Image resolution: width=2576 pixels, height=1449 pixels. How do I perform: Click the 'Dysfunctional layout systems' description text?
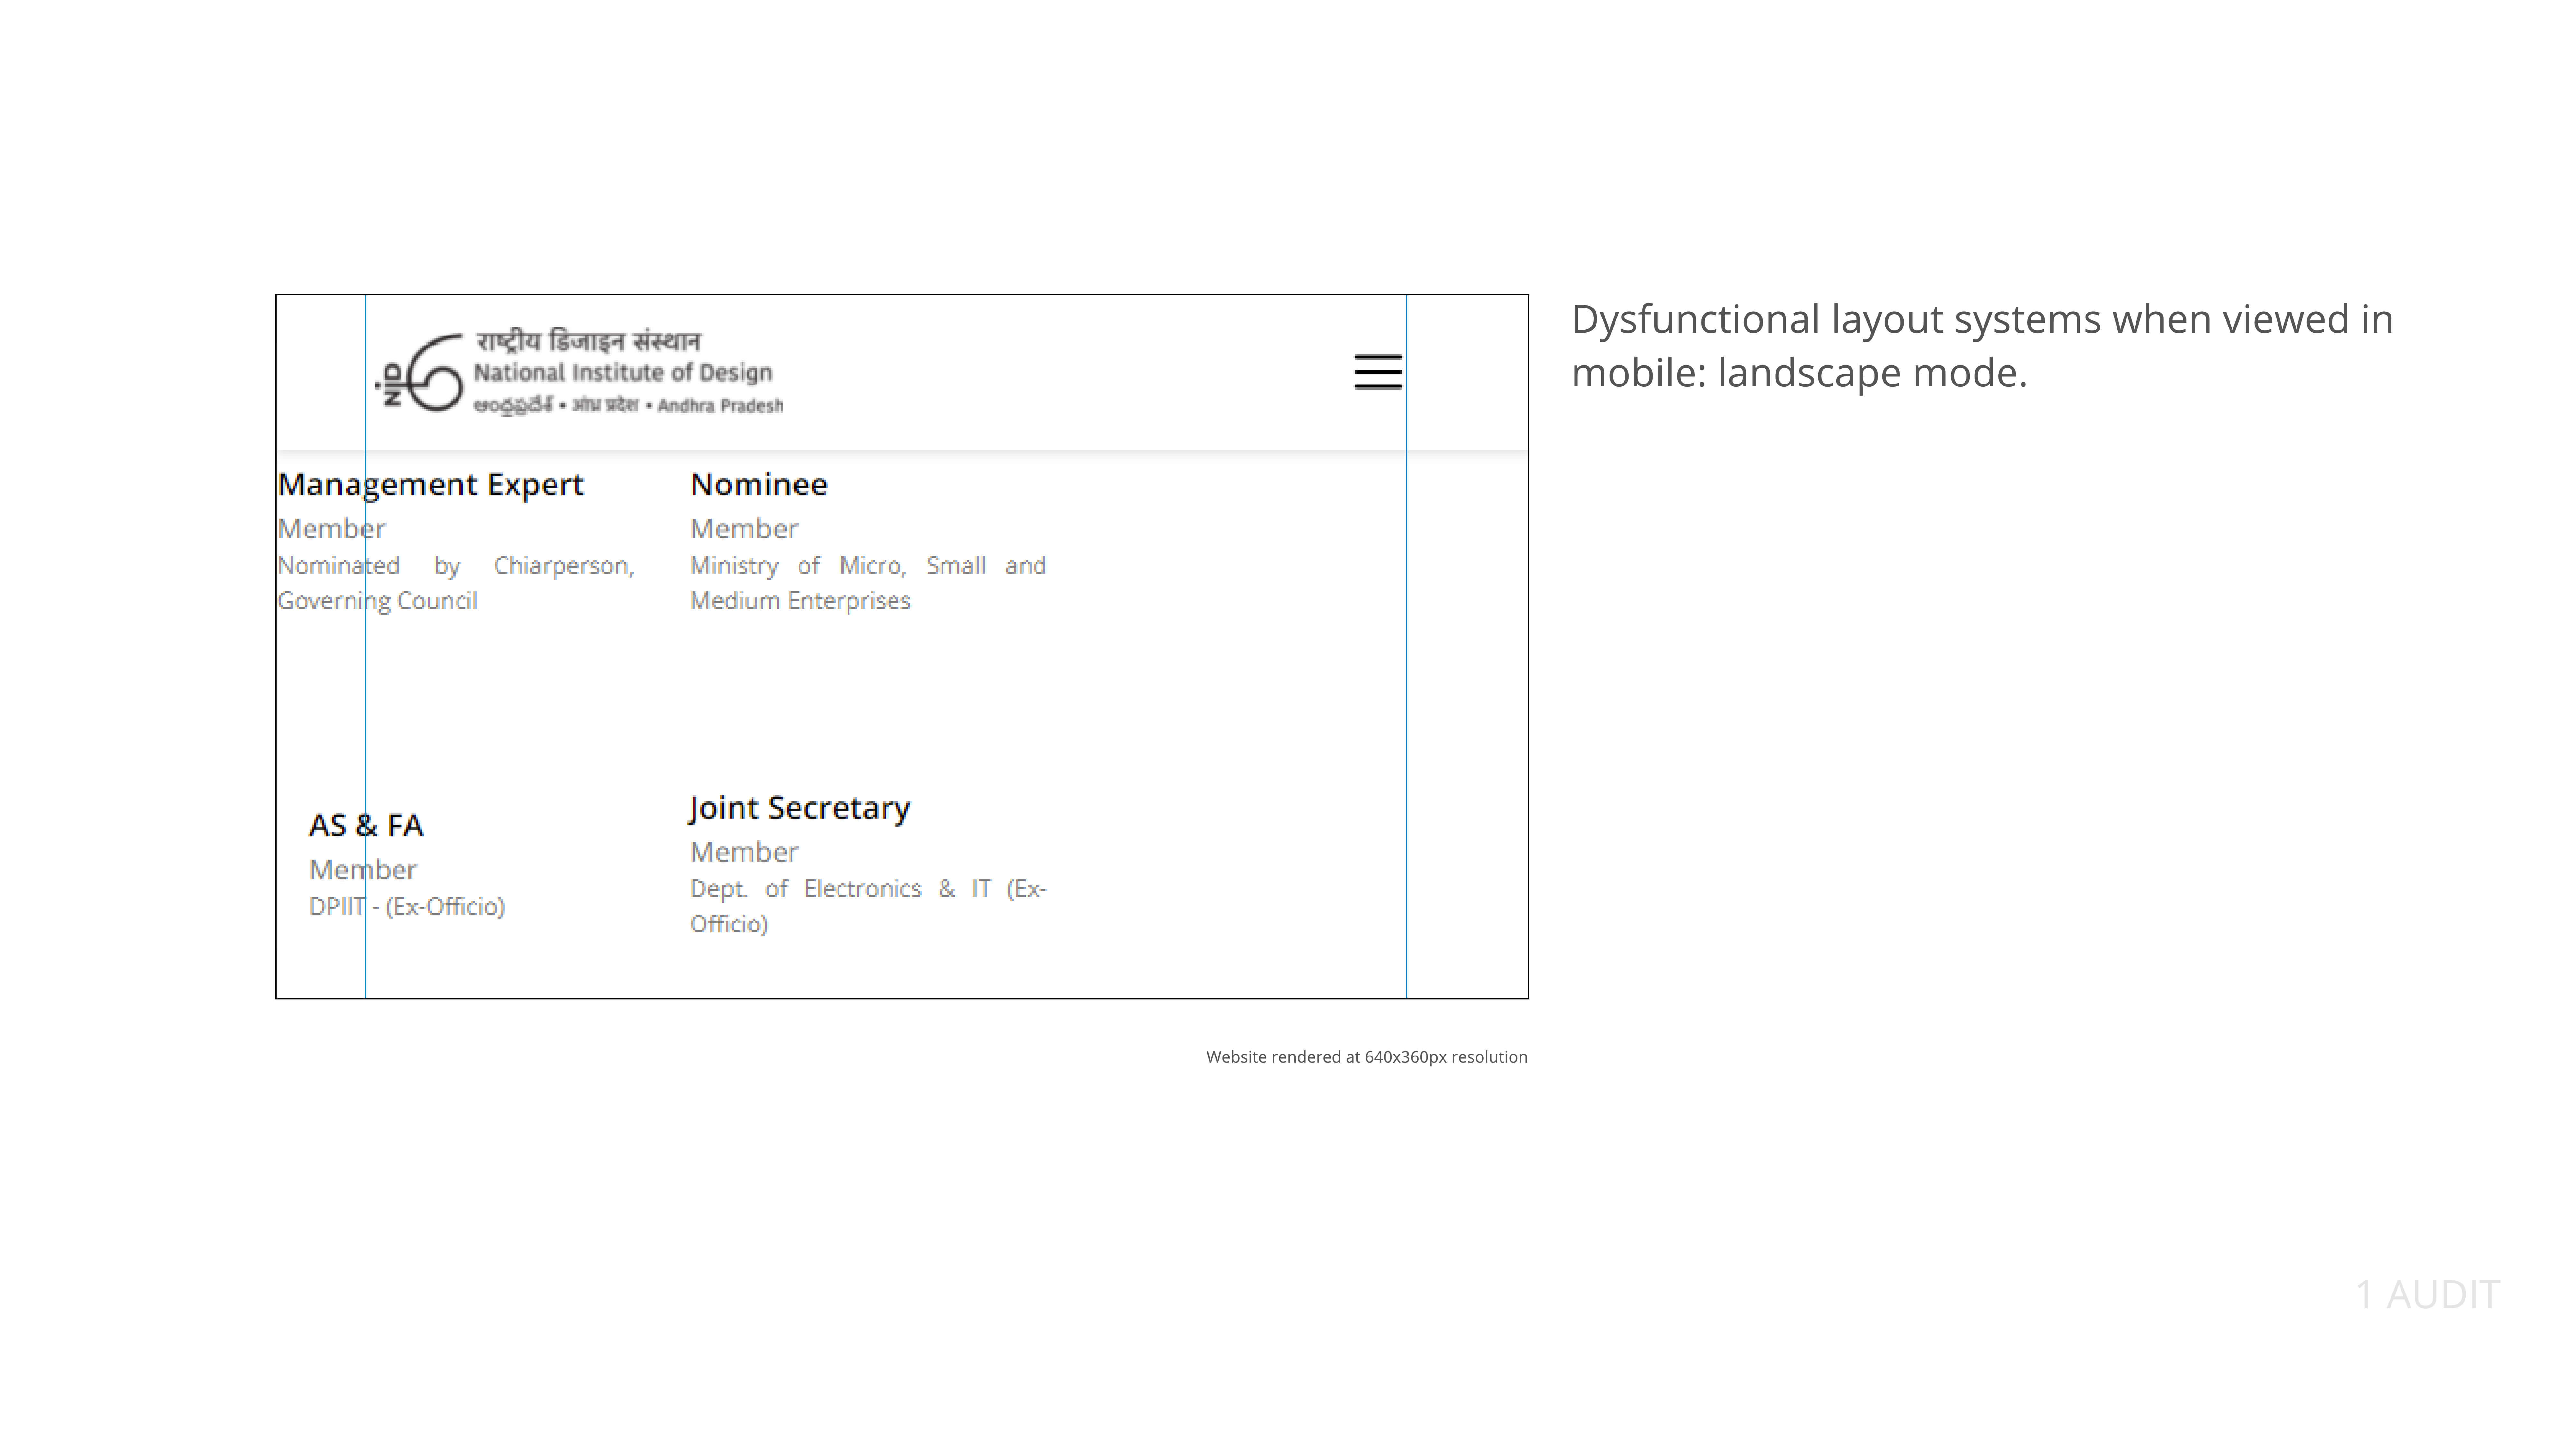[x=1982, y=346]
